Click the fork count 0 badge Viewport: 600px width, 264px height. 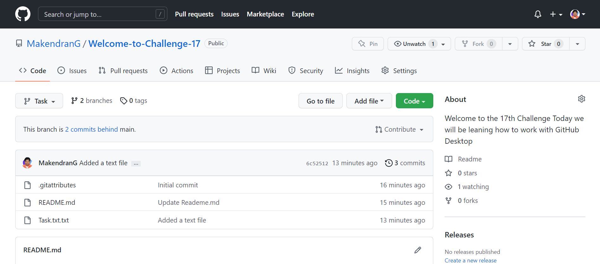pos(491,44)
